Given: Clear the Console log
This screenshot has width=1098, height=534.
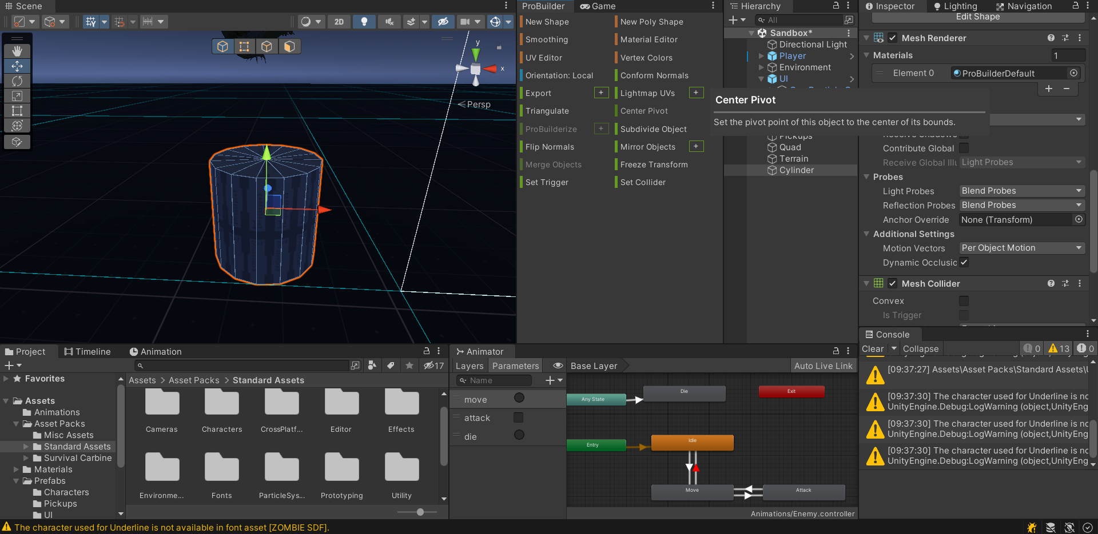Looking at the screenshot, I should 872,349.
